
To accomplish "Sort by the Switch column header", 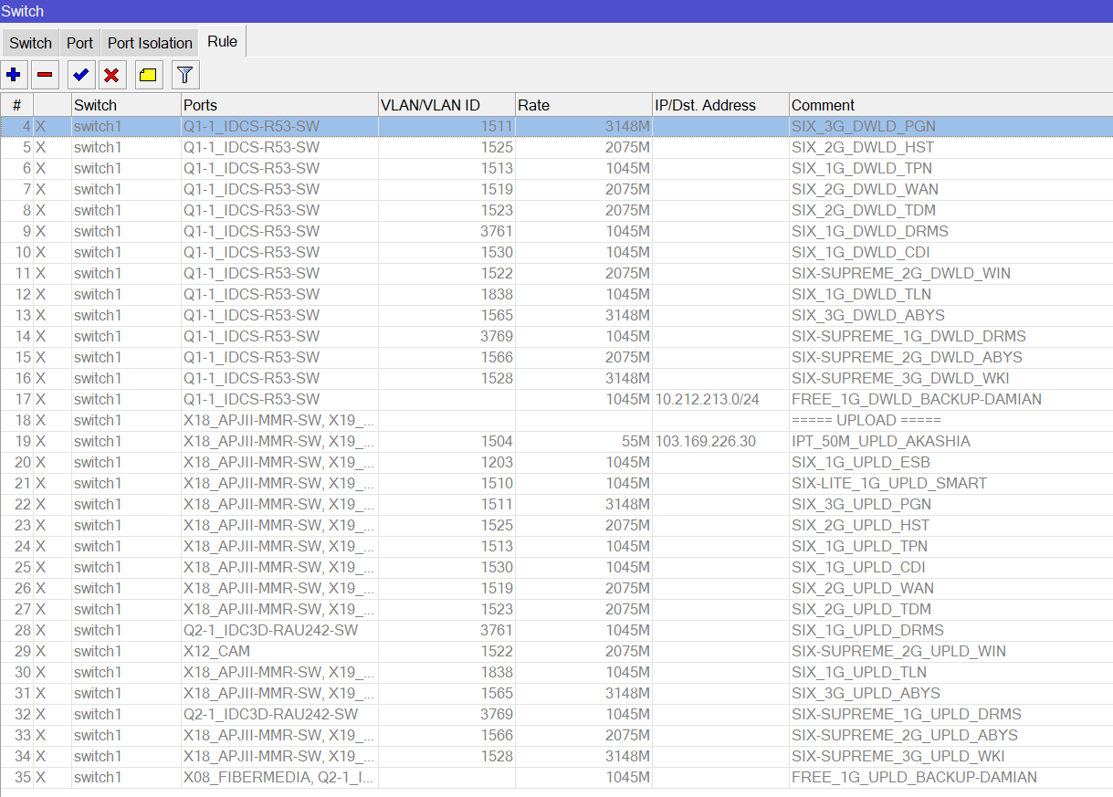I will click(x=126, y=105).
